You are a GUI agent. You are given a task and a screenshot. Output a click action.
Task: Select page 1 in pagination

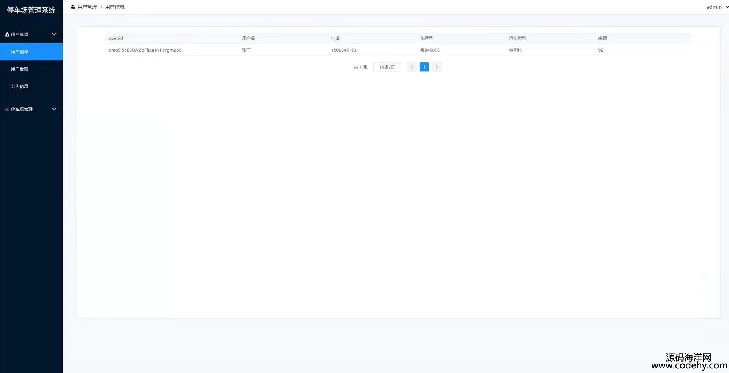(424, 67)
